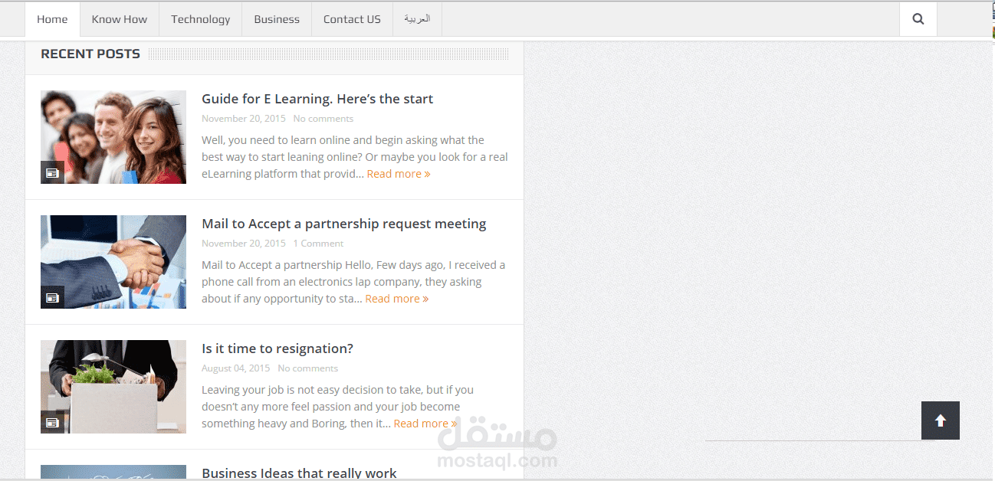Screen dimensions: 995x481
Task: Click post-format icon on handshake thumbnail
Action: 52,297
